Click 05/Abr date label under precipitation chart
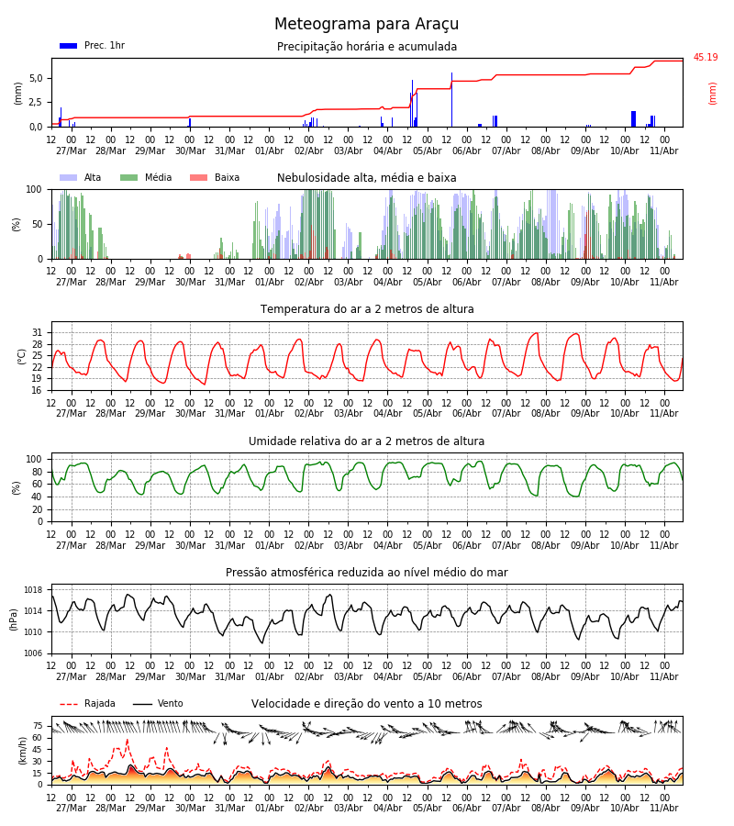 tap(427, 151)
